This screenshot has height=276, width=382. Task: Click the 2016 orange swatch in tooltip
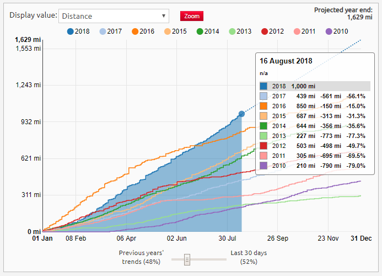tap(264, 105)
